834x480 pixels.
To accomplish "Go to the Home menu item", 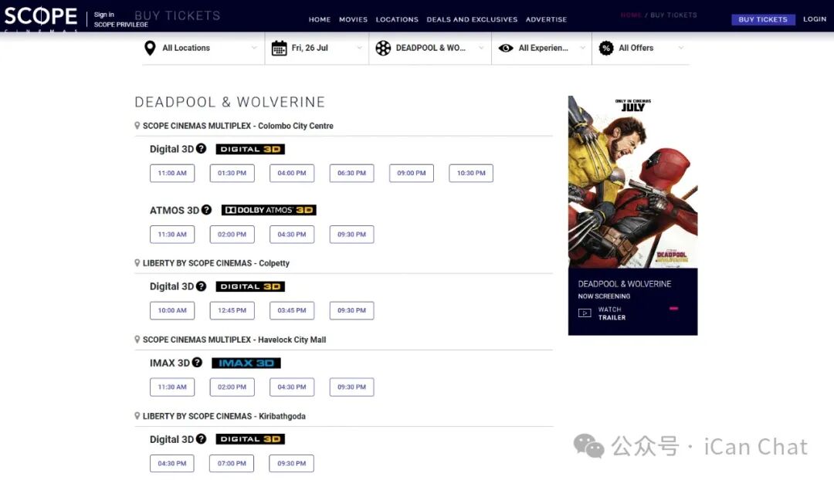I will click(x=320, y=19).
